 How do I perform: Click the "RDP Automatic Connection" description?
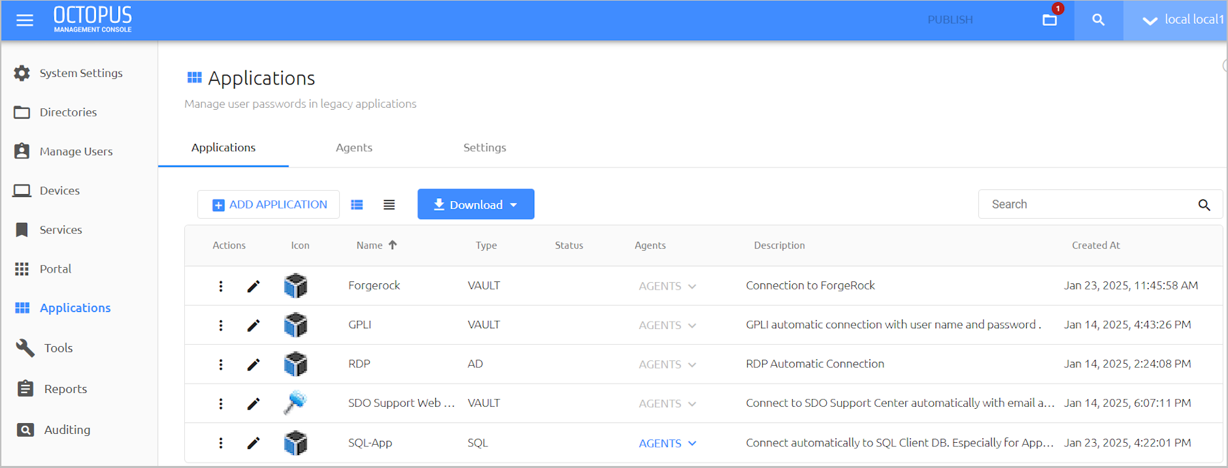815,364
